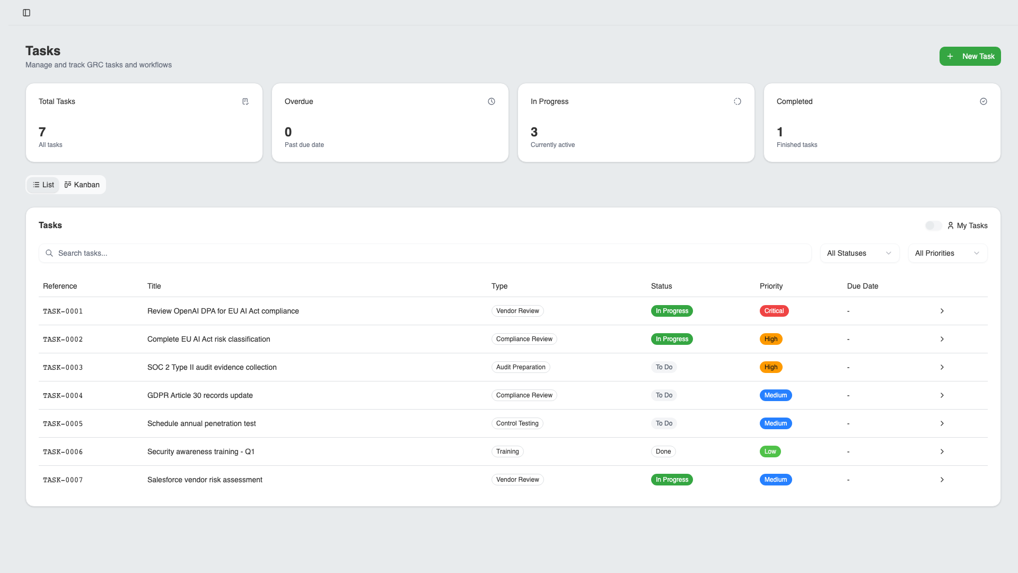Click the clock icon on the Overdue card

[x=491, y=101]
